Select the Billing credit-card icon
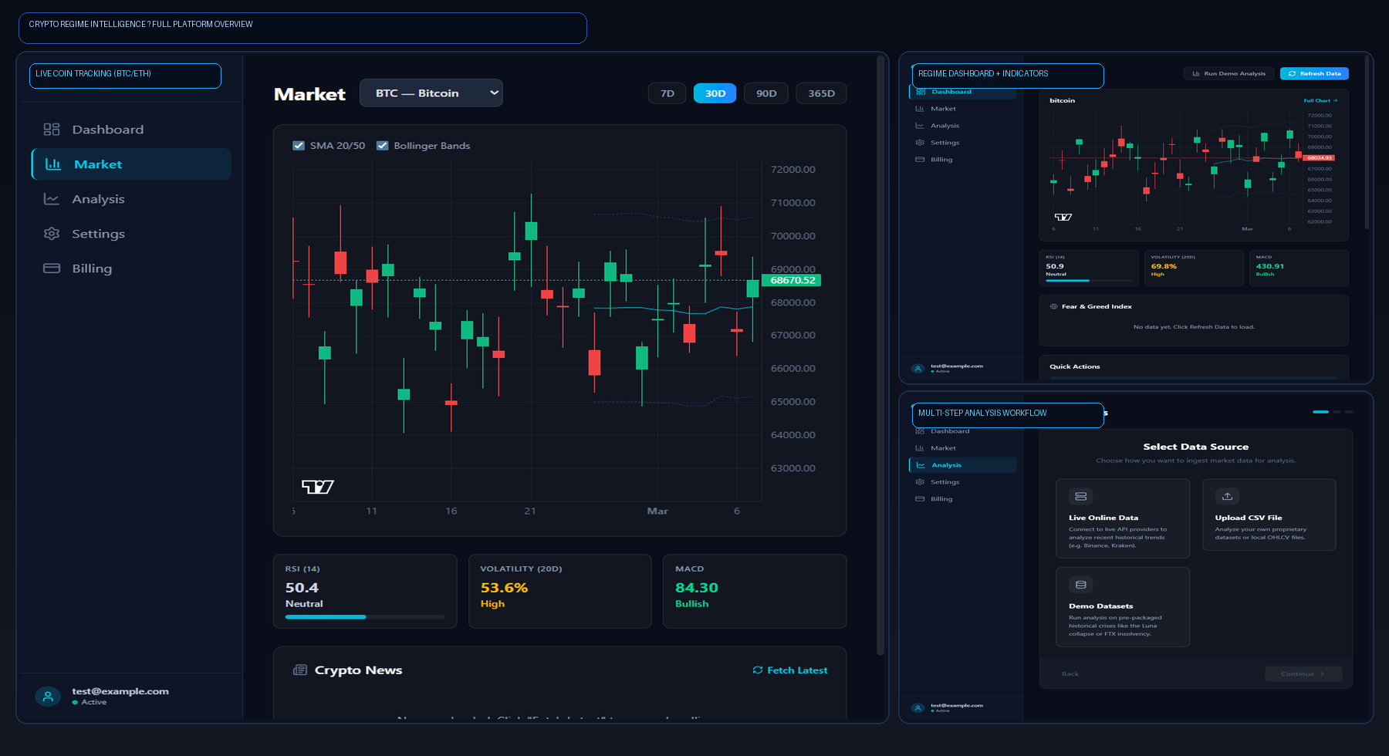The height and width of the screenshot is (756, 1389). point(52,268)
